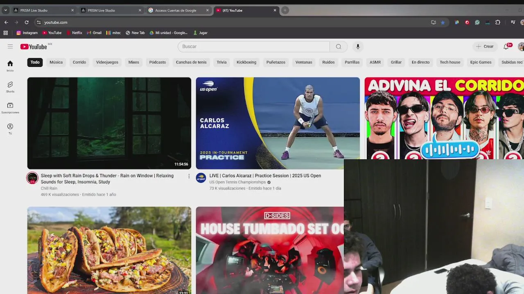Select the Trivia filter chip
Screen dimensions: 524x294
coord(221,62)
